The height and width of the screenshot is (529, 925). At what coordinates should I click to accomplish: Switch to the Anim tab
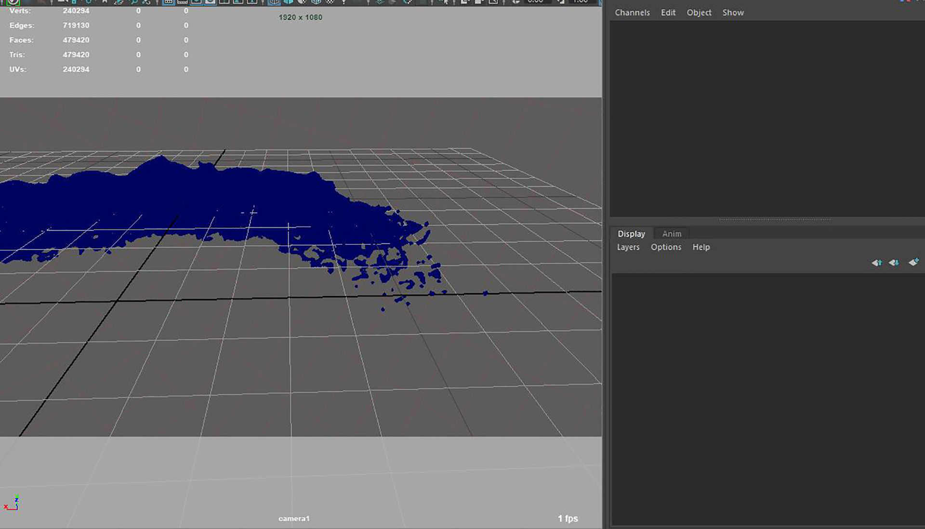(671, 234)
